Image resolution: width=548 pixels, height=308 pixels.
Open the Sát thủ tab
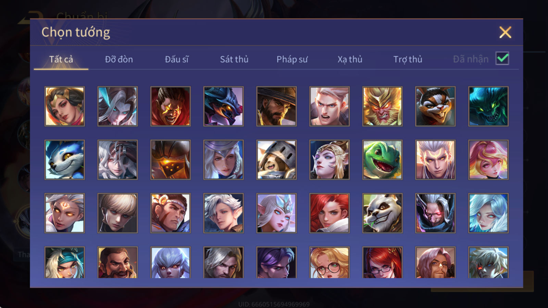point(234,59)
